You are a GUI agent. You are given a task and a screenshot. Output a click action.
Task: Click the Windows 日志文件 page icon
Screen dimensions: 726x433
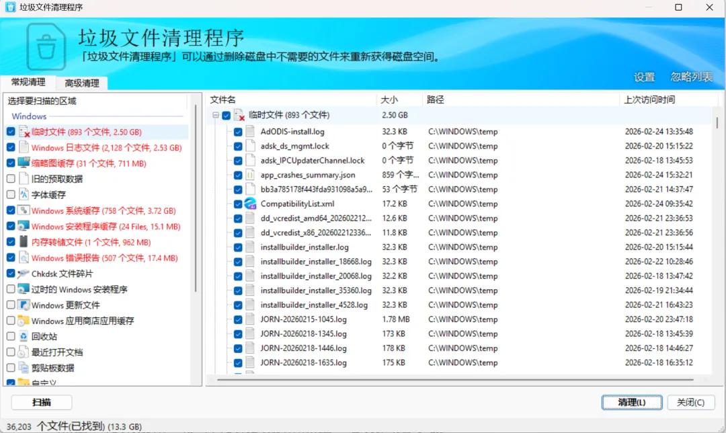pos(24,148)
